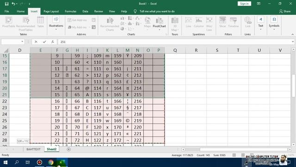Image resolution: width=296 pixels, height=167 pixels.
Task: Expand the Name Box dropdown
Action: coord(22,42)
